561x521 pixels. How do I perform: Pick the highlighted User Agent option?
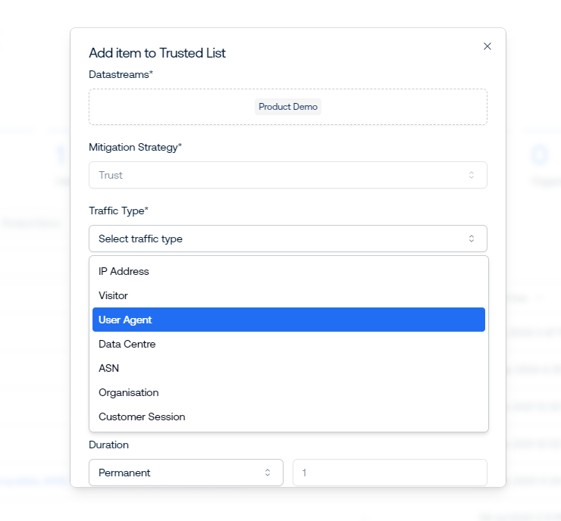tap(126, 320)
